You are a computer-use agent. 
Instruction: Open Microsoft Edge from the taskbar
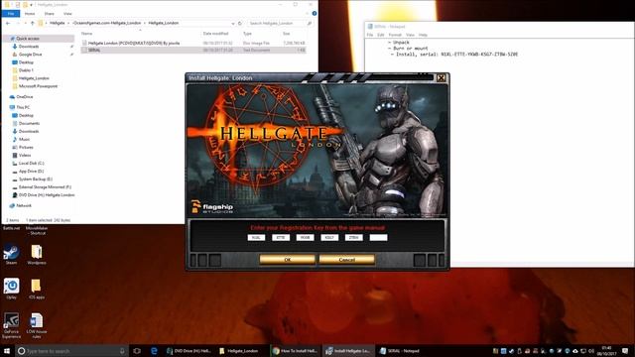154,351
